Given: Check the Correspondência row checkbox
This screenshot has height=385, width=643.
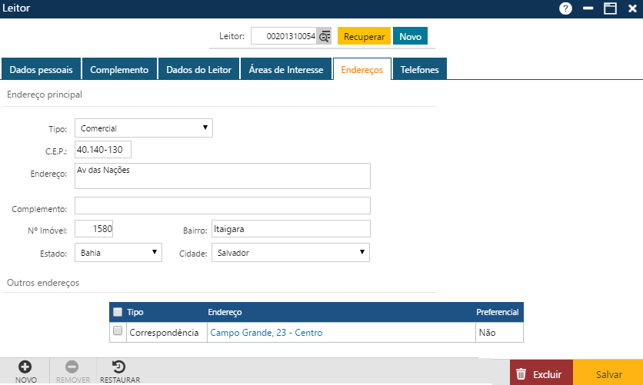Looking at the screenshot, I should [x=118, y=332].
